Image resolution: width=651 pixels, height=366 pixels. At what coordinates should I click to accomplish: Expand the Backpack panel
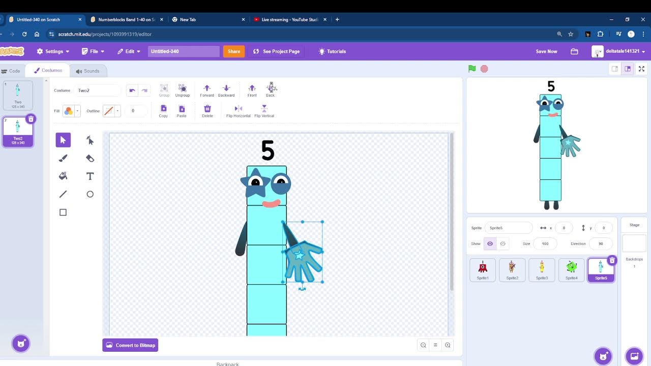click(227, 363)
